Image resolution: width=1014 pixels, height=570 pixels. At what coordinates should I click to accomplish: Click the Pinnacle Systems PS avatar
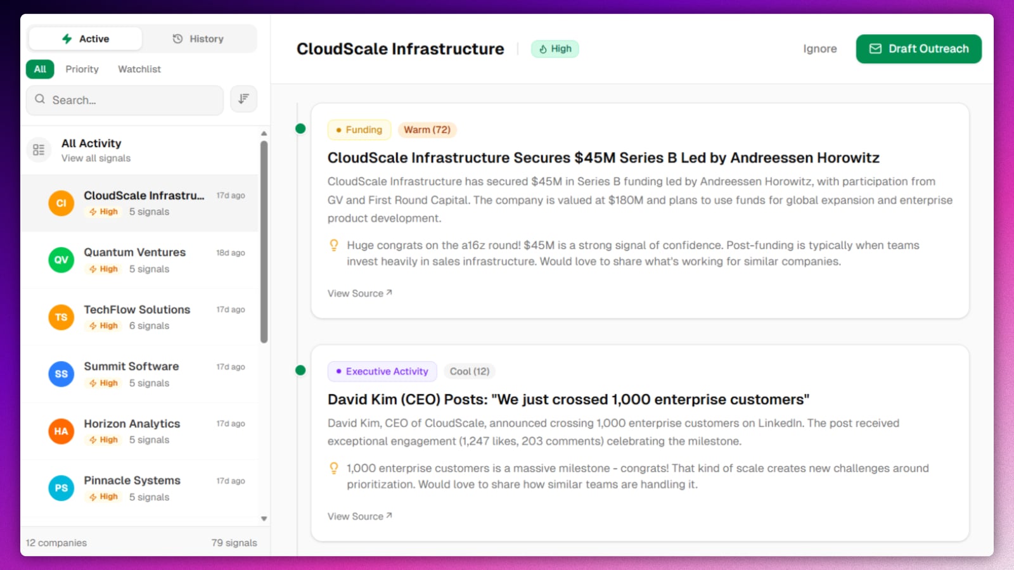[x=61, y=488]
